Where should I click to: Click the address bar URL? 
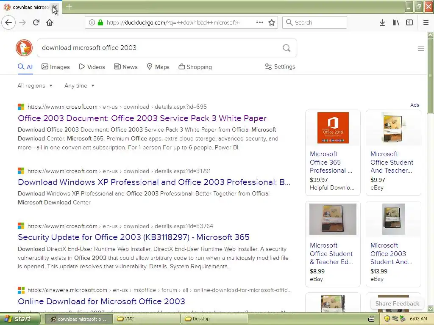pos(173,23)
